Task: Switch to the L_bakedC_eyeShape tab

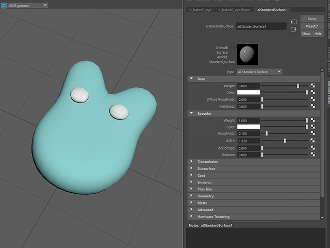Action: tap(234, 10)
